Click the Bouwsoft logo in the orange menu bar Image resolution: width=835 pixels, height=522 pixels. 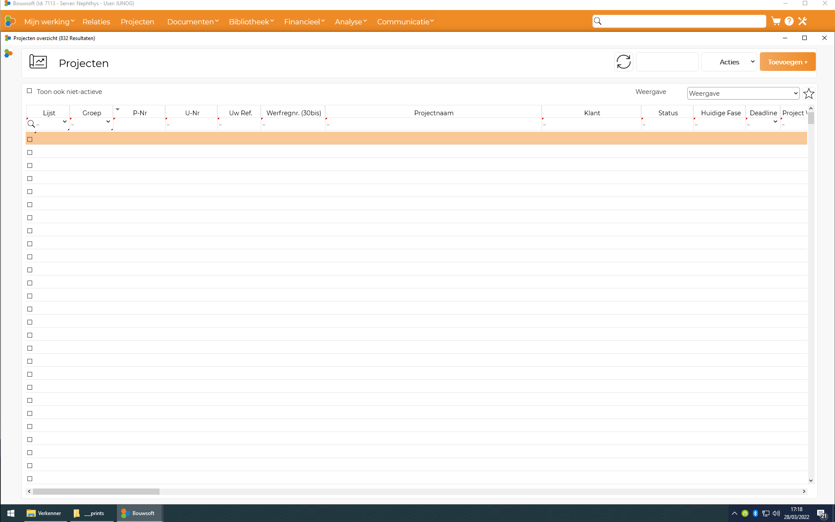[10, 21]
